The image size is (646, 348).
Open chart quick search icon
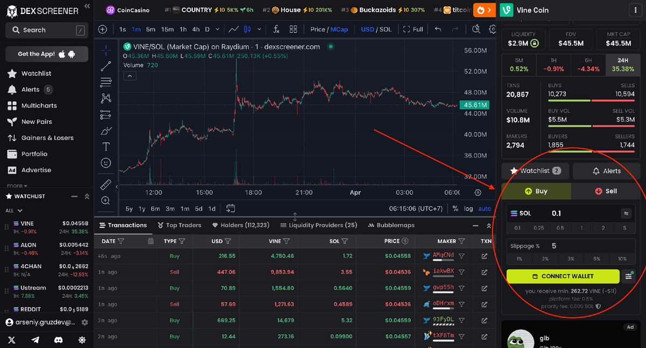(476, 30)
